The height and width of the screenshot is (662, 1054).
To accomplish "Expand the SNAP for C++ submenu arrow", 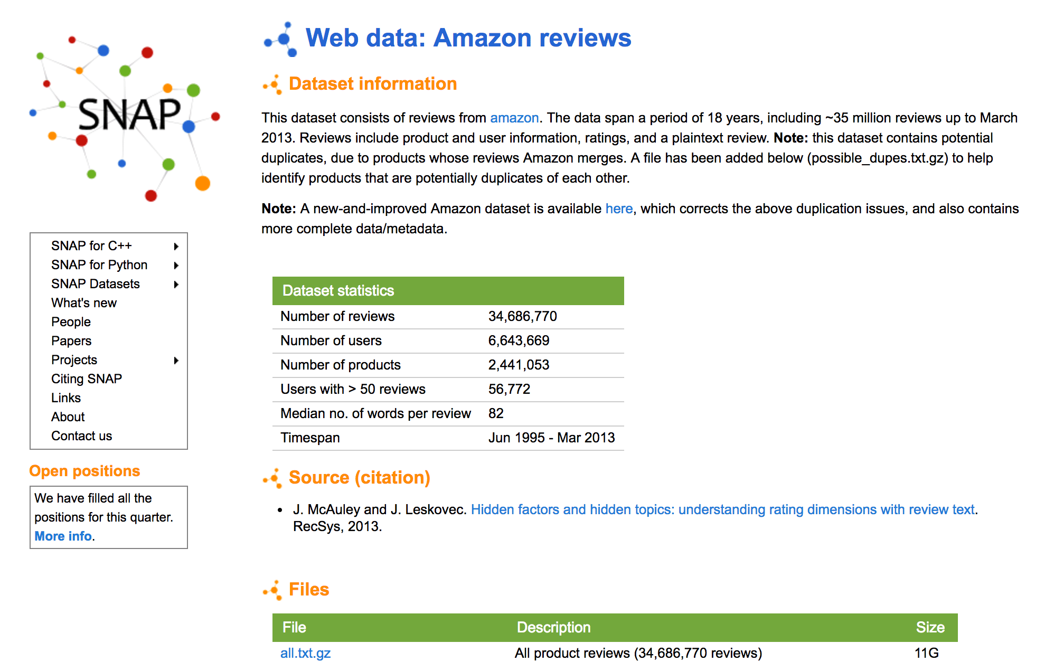I will point(176,247).
